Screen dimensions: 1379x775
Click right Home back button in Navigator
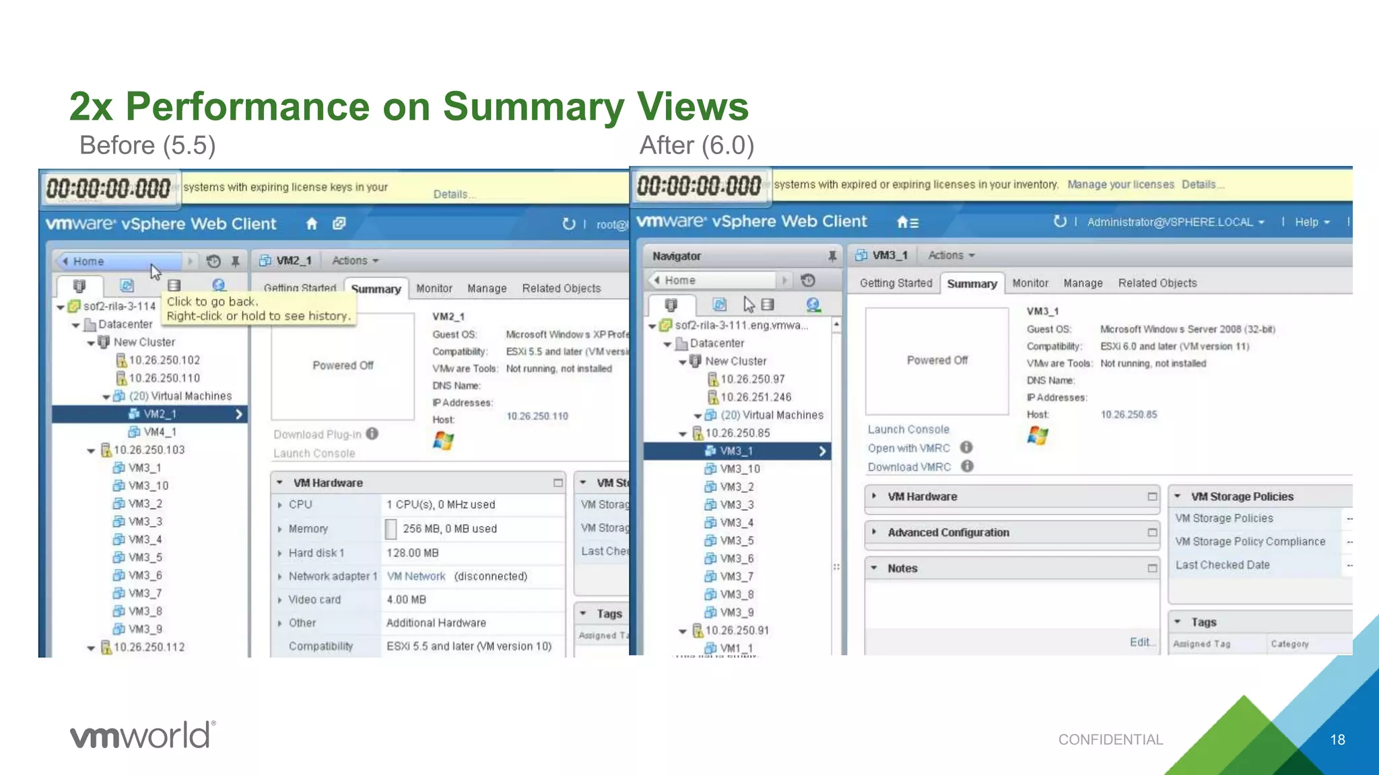(x=711, y=281)
